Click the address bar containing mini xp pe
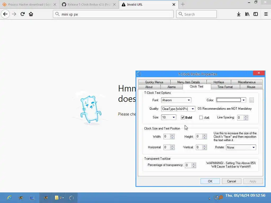The width and height of the screenshot is (271, 203). coord(113,14)
